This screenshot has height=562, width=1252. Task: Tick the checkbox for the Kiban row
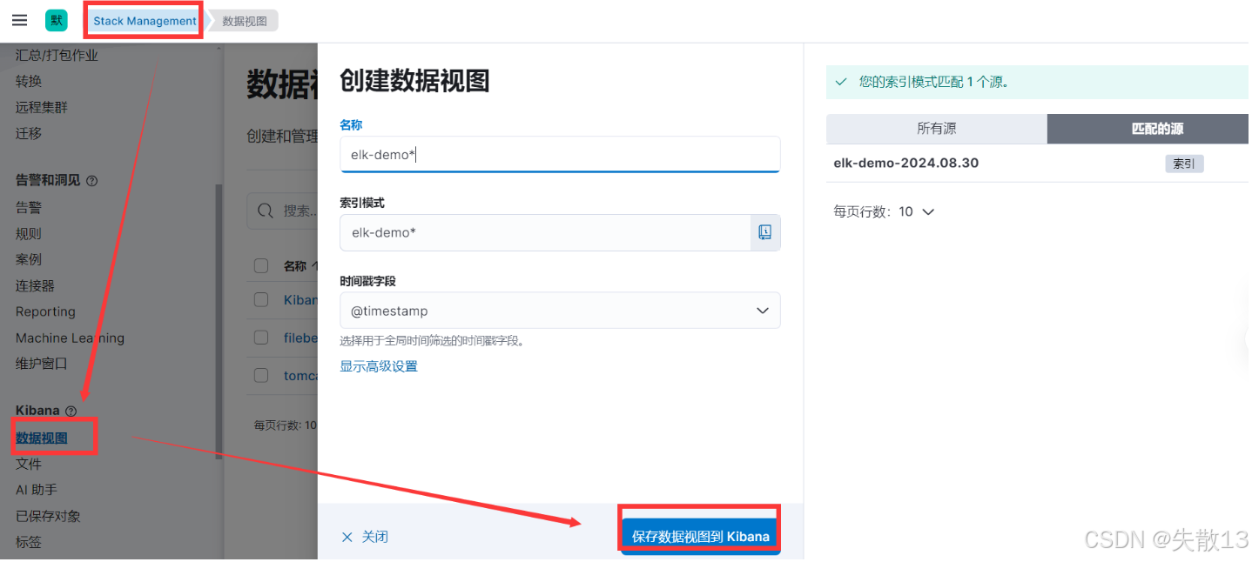pos(261,299)
